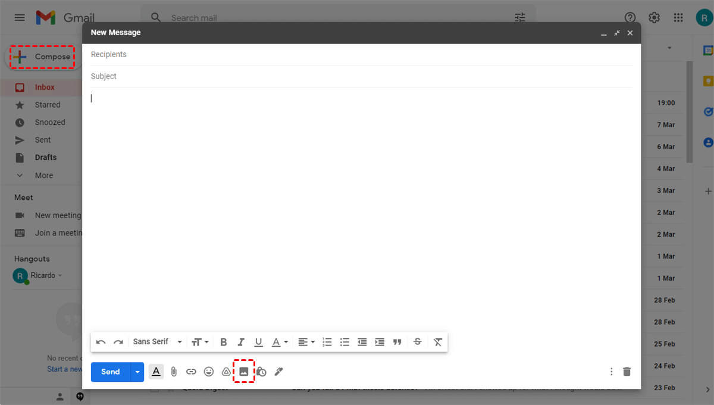
Task: Toggle underline formatting
Action: point(258,342)
